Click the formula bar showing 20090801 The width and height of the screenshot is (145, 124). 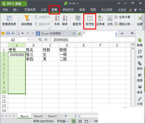pyautogui.click(x=93, y=40)
